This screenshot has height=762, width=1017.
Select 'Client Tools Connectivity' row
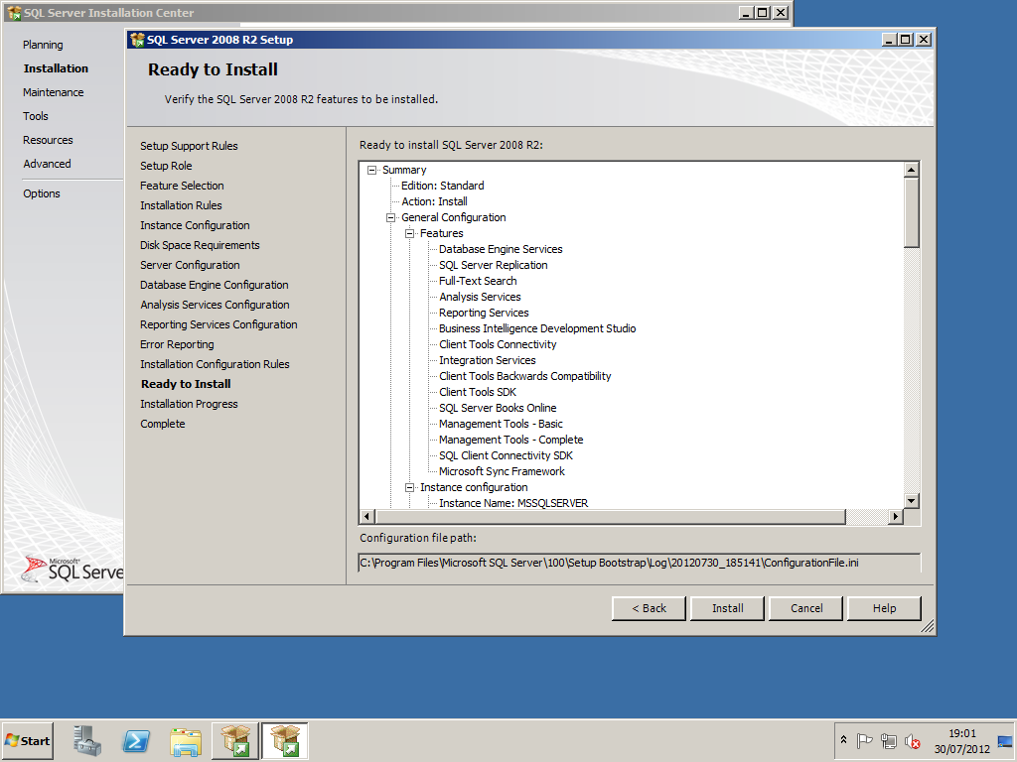[x=498, y=344]
